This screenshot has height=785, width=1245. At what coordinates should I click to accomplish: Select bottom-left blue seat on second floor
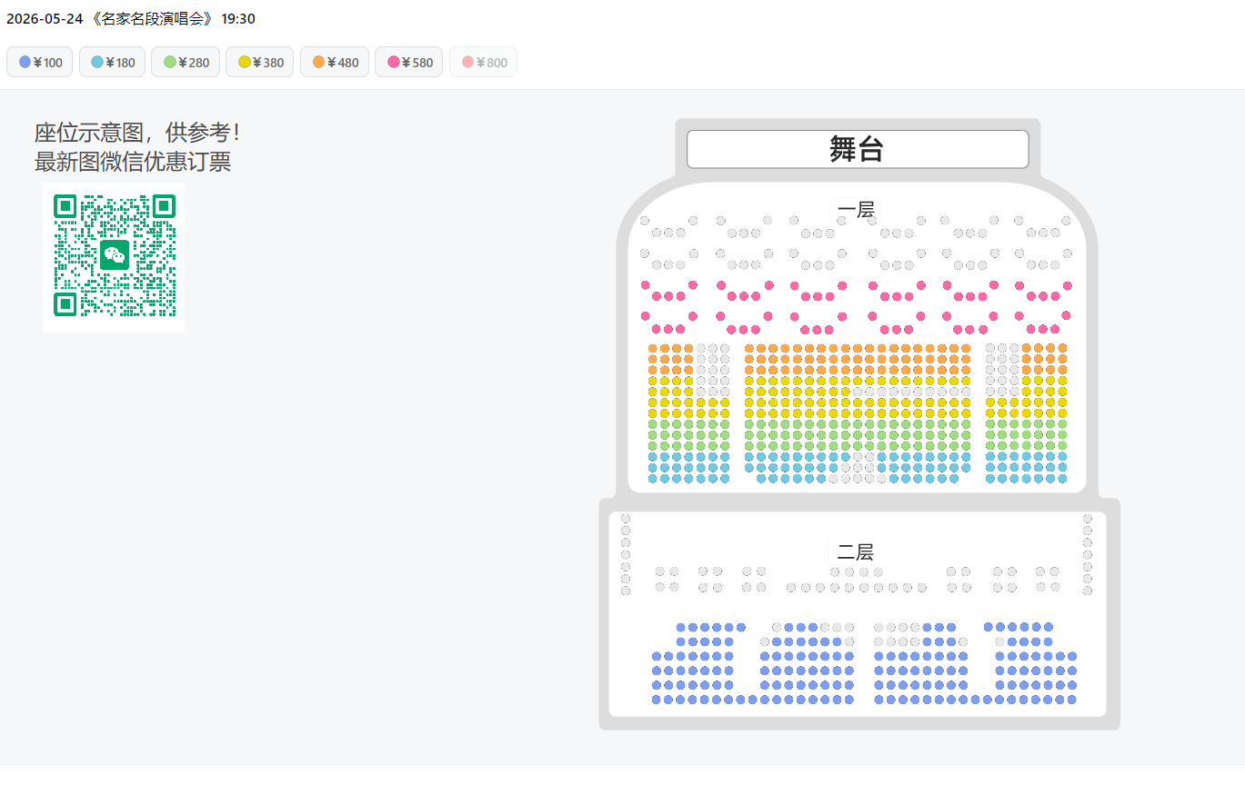point(657,700)
